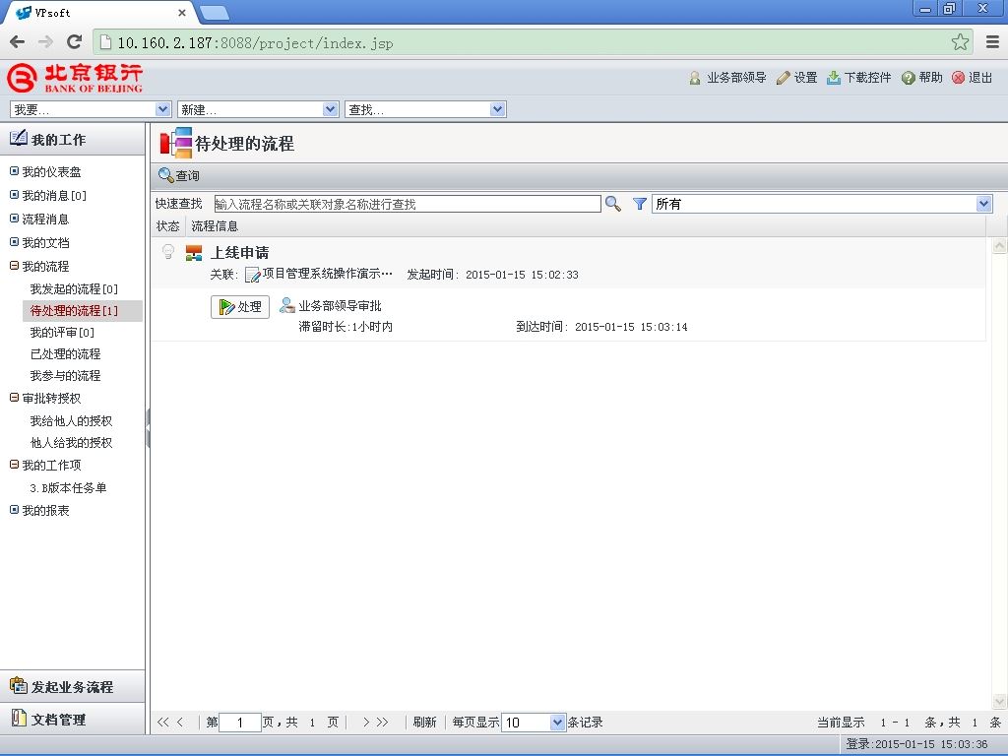
Task: Click the quick search input field
Action: pyautogui.click(x=408, y=204)
